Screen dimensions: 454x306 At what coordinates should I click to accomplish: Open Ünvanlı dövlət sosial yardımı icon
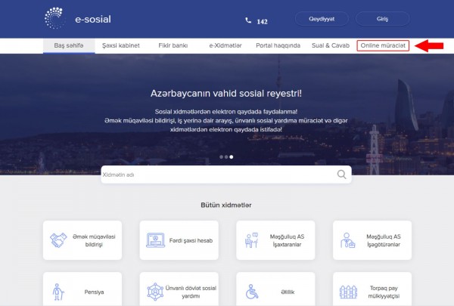click(154, 291)
